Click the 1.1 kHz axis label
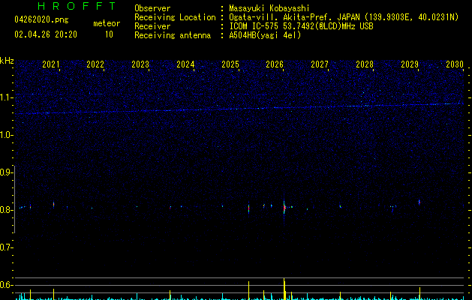This screenshot has width=472, height=300. pos(7,97)
